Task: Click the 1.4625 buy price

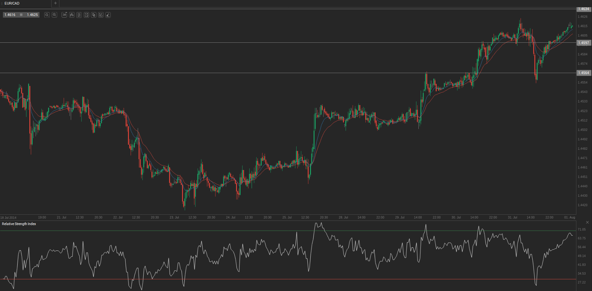Action: point(32,15)
